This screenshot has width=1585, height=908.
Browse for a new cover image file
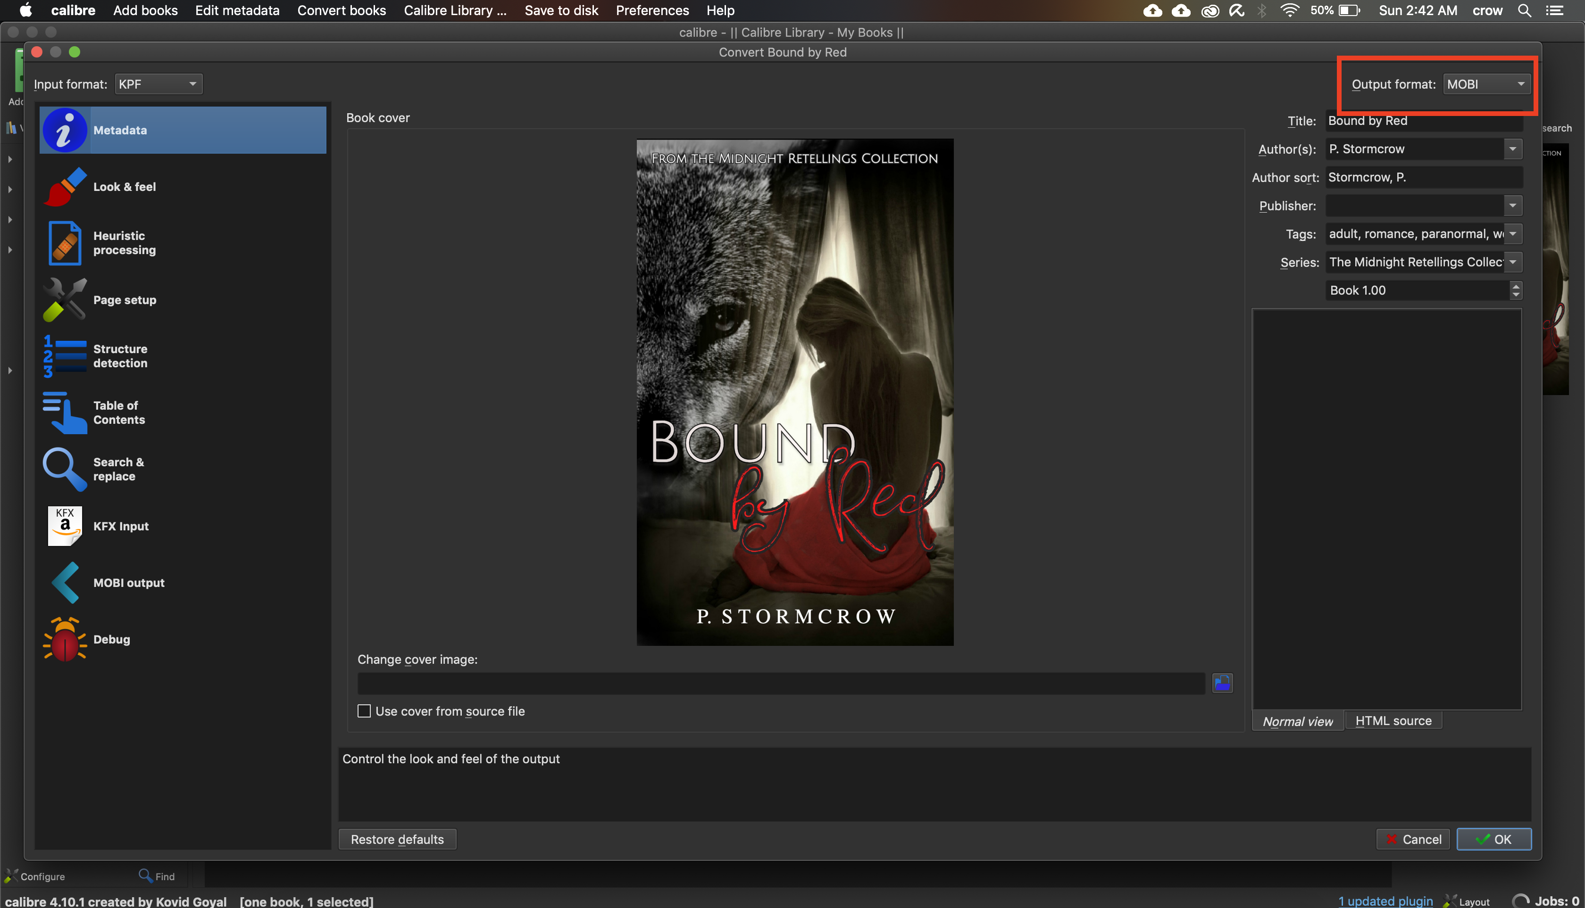[1222, 683]
